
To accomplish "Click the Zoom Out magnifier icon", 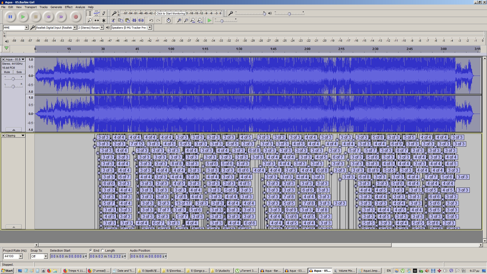I will (x=186, y=20).
